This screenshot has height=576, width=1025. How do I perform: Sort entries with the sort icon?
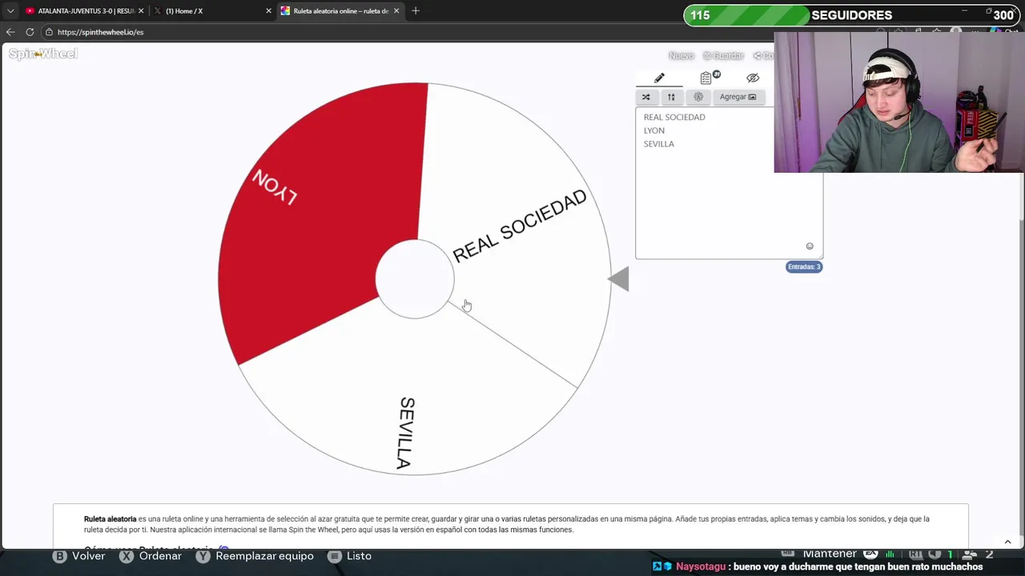(671, 97)
